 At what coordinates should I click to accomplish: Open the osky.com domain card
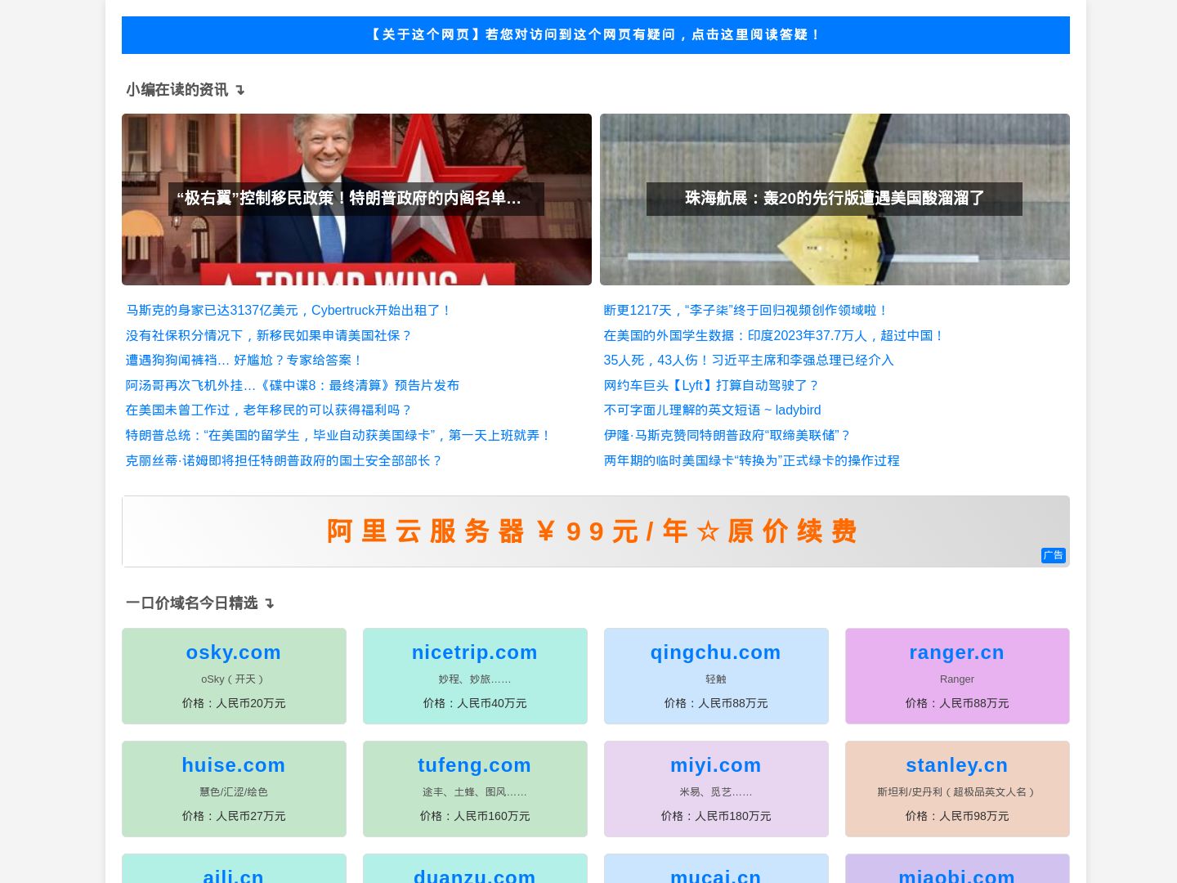click(234, 676)
